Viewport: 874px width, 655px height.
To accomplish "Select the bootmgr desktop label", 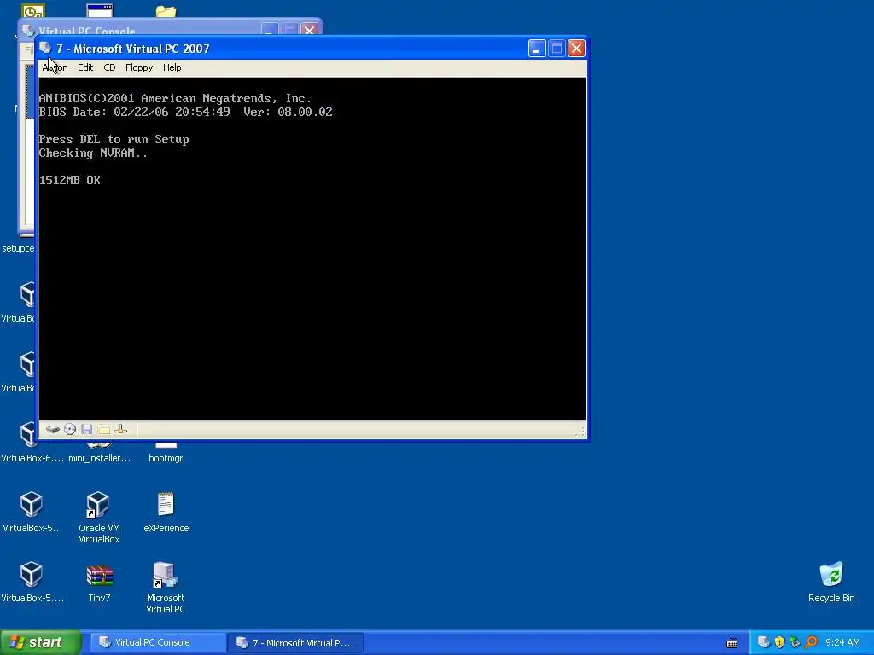I will (x=166, y=458).
